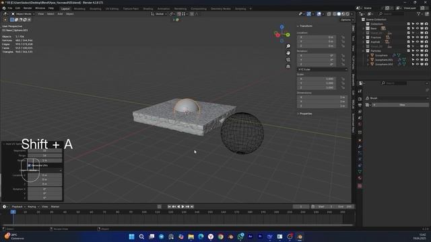Click the pin icon in Properties editor
Image resolution: width=431 pixels, height=242 pixels.
[x=427, y=90]
